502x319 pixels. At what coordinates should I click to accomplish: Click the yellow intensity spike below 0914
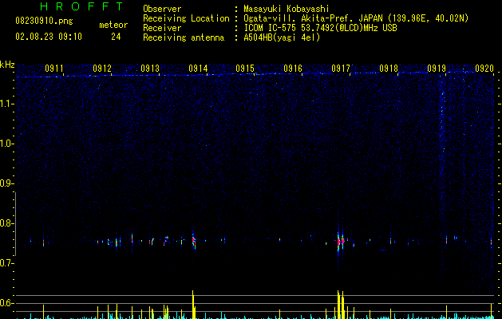tap(193, 305)
